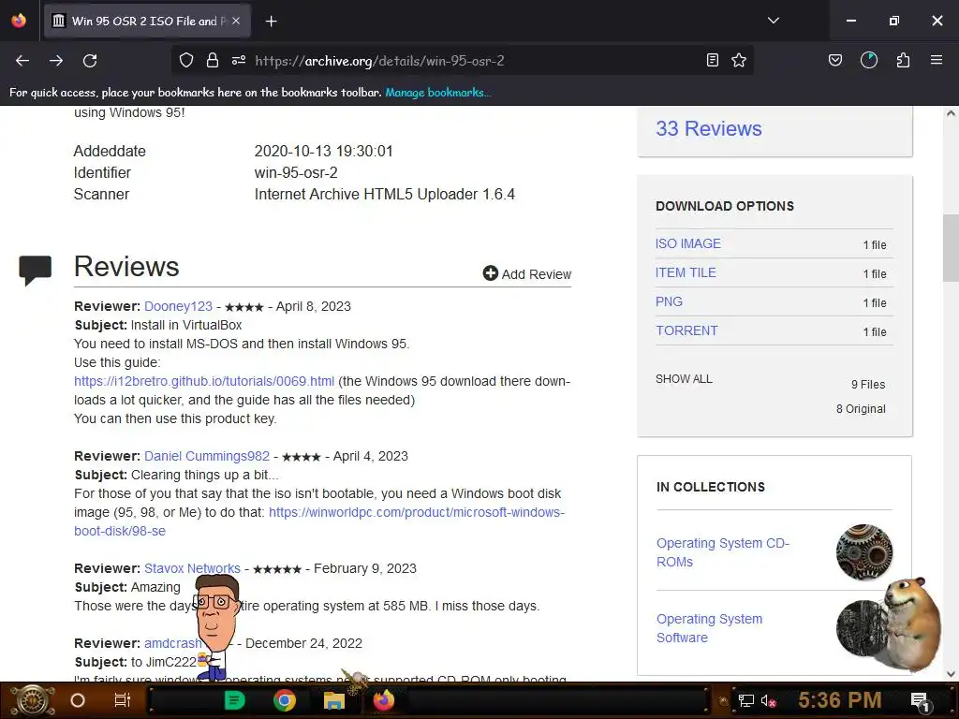Download the TORRENT option

(x=686, y=330)
